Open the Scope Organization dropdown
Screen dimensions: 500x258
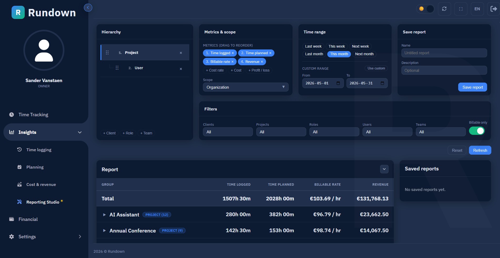246,87
